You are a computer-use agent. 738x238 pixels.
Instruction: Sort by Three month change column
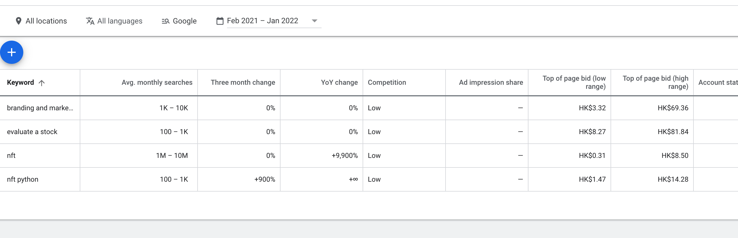click(243, 82)
